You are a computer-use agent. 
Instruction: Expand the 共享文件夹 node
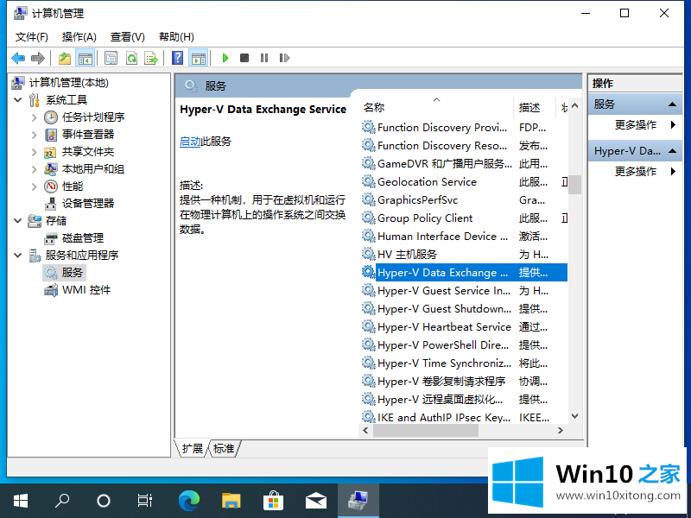34,152
